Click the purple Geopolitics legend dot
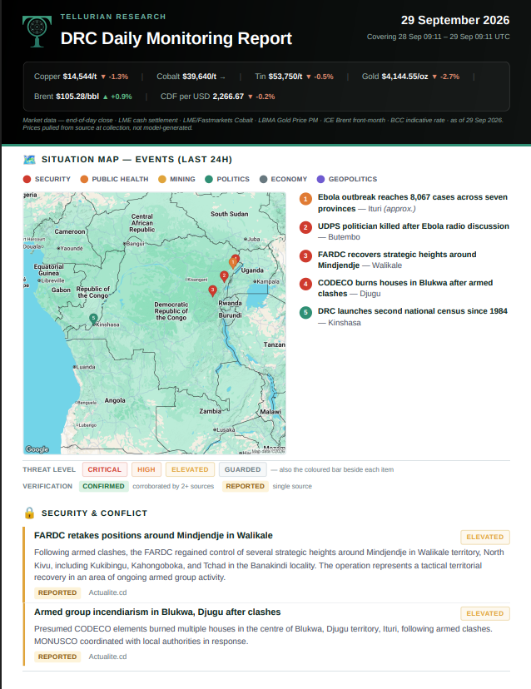The width and height of the screenshot is (531, 689). [321, 179]
